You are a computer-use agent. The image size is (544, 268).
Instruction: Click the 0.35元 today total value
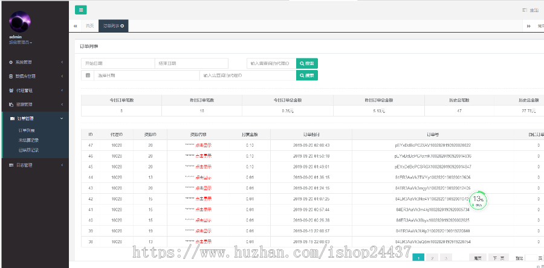288,111
